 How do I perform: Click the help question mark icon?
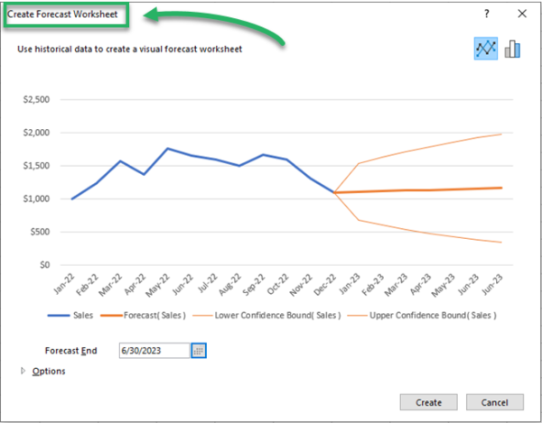(x=487, y=14)
